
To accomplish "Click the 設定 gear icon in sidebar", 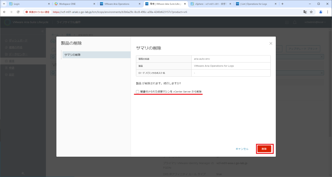I will pyautogui.click(x=6, y=75).
